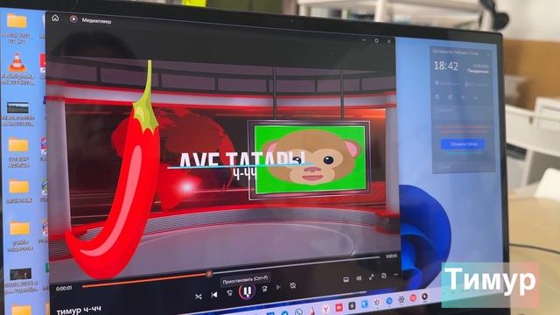Skip back 10 seconds

click(x=229, y=293)
